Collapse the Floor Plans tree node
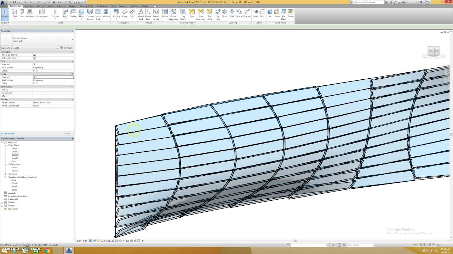 click(x=5, y=145)
